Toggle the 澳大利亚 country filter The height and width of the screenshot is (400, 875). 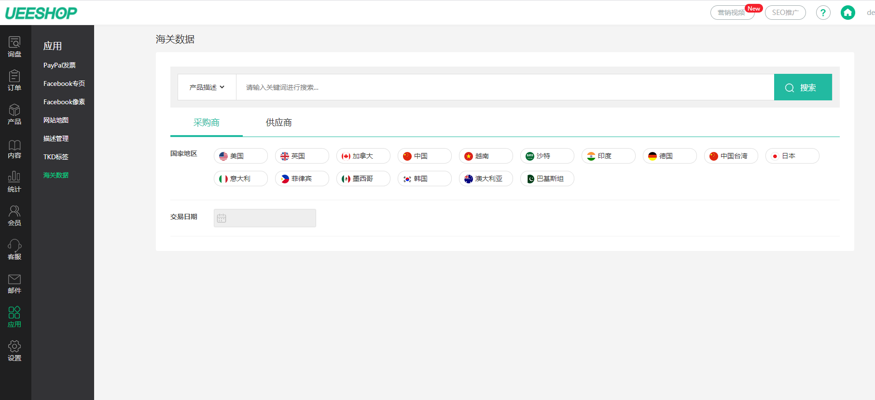tap(486, 179)
